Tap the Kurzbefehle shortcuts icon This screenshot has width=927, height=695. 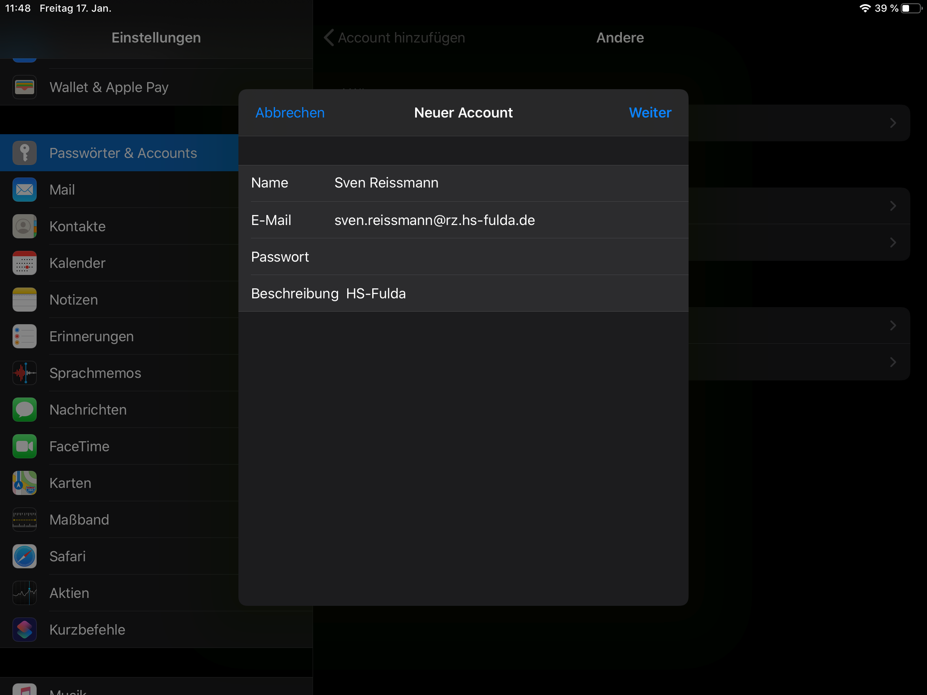[24, 630]
